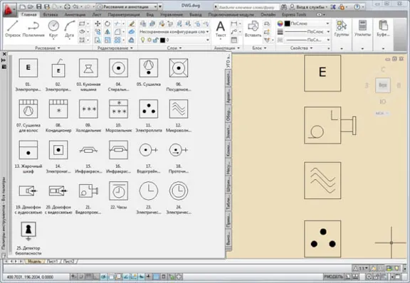Open the Утилиты calculator icon
This screenshot has height=283, width=410.
coord(362,28)
